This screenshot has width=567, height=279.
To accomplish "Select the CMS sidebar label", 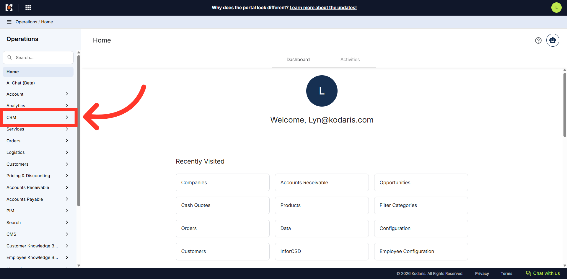I will coord(11,234).
